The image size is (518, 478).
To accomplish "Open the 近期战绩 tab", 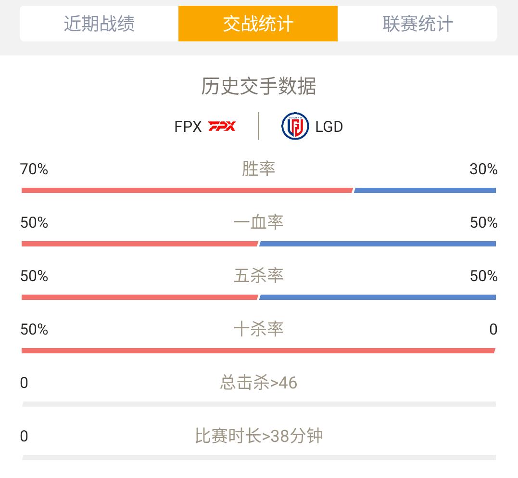I will coord(99,24).
